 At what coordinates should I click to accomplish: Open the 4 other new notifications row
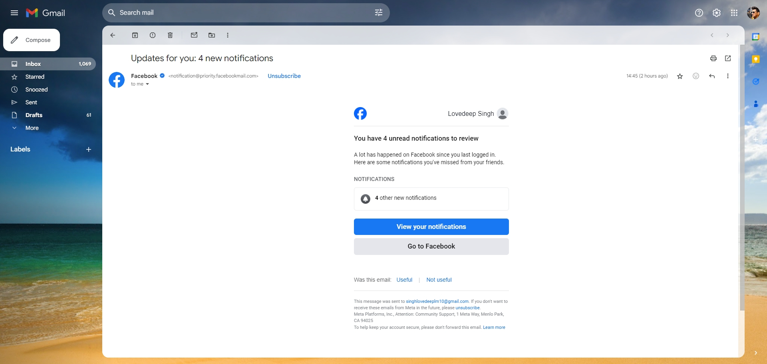tap(431, 199)
